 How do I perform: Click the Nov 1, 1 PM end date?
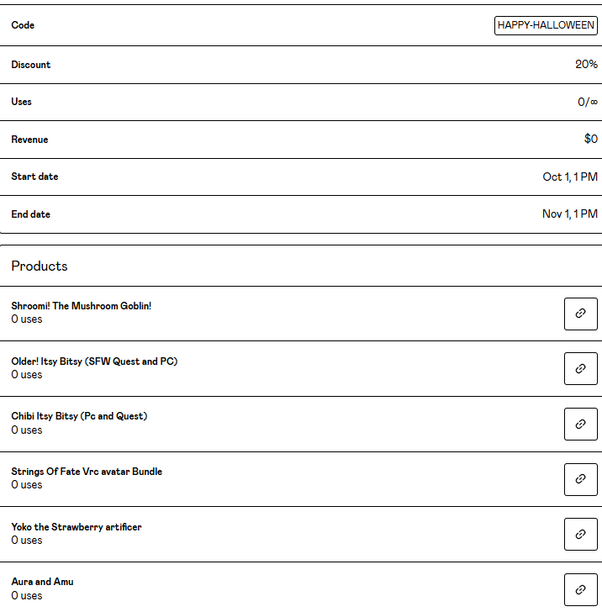[569, 214]
